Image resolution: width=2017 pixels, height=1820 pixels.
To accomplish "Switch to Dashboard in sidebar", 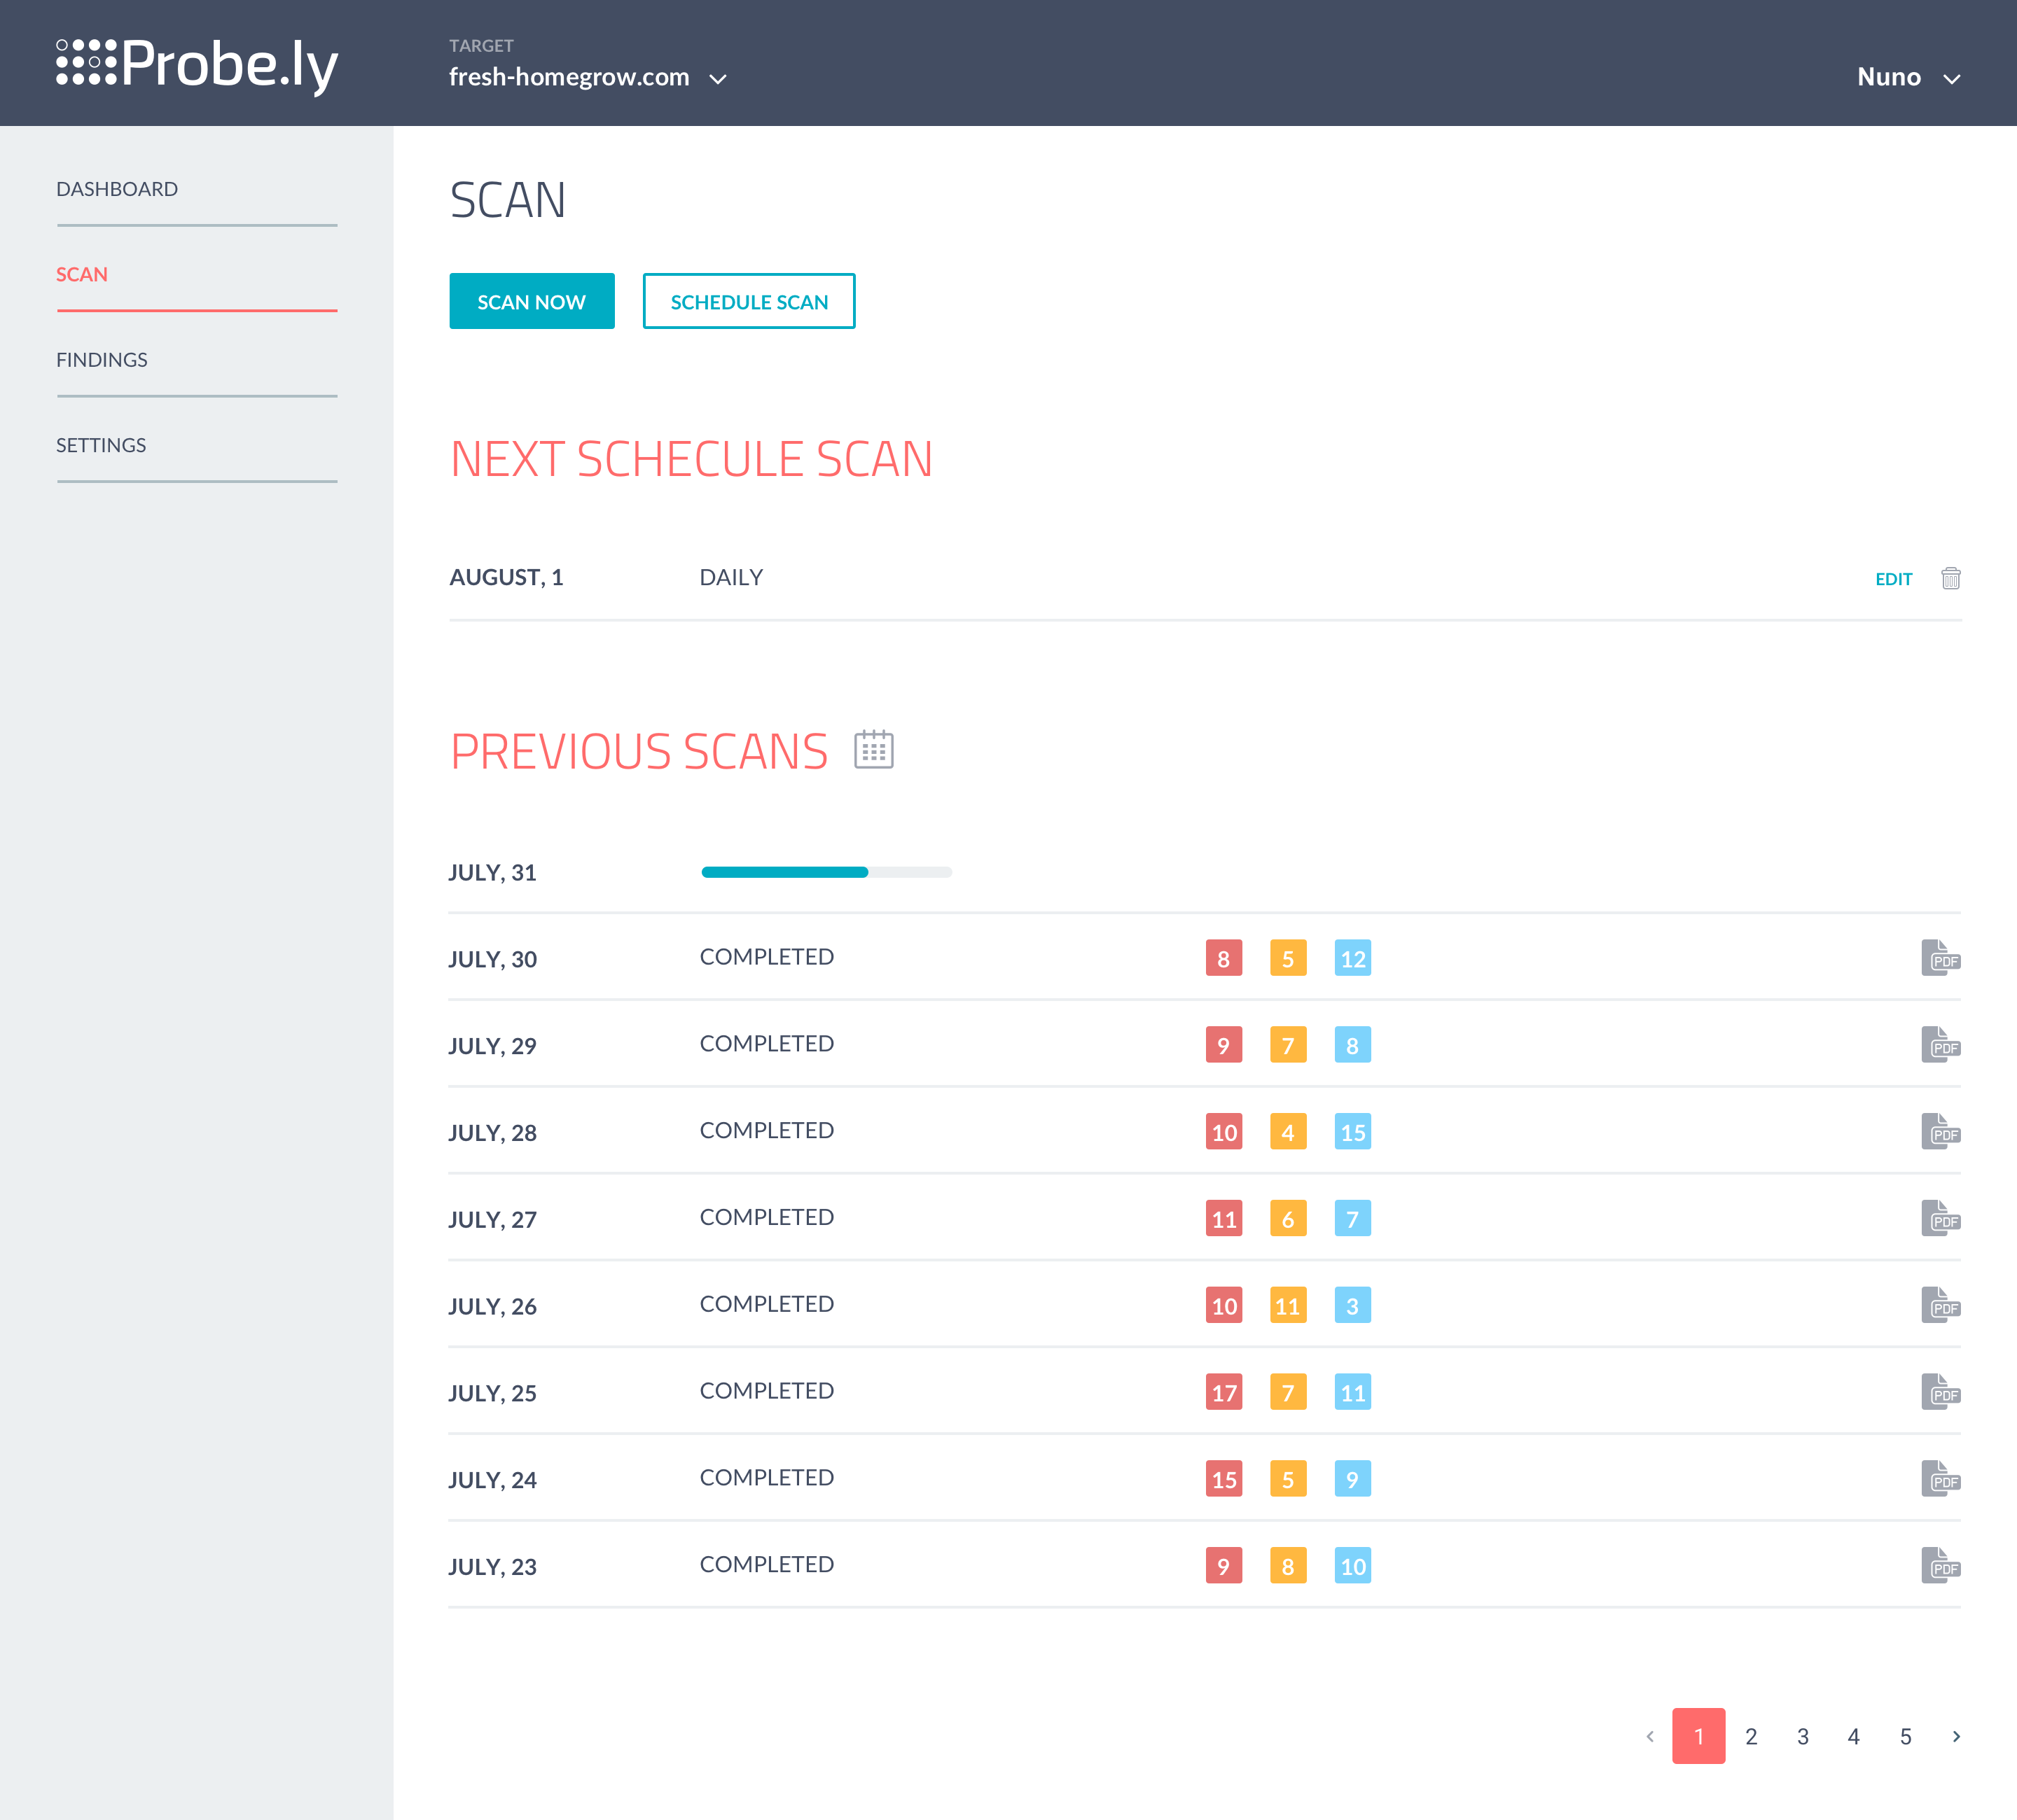I will pos(117,189).
